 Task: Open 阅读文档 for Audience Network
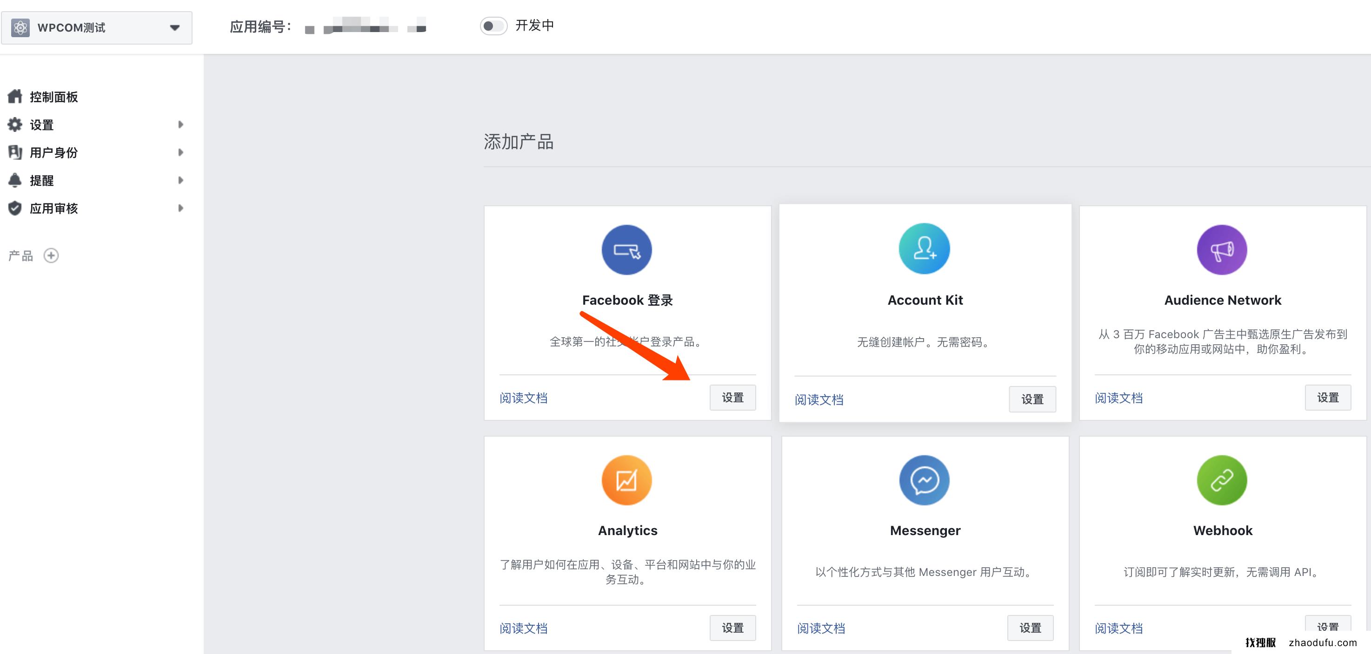pos(1119,398)
